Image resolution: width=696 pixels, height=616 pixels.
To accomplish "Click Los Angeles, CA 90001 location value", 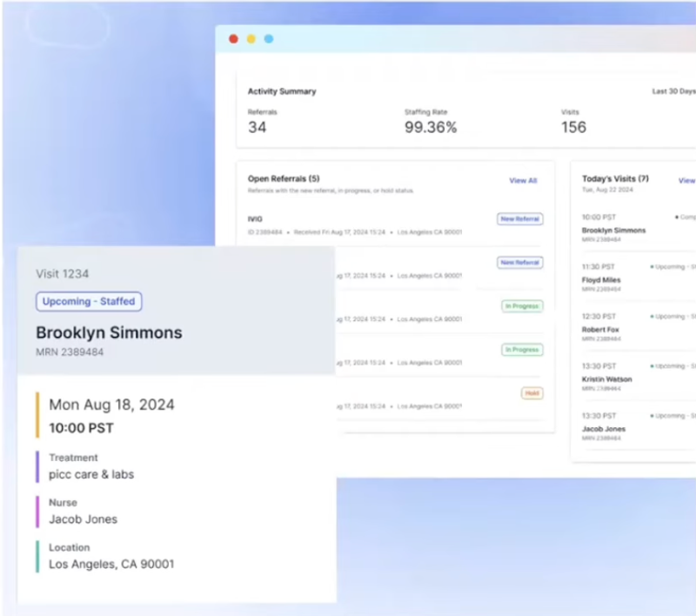I will [x=111, y=564].
